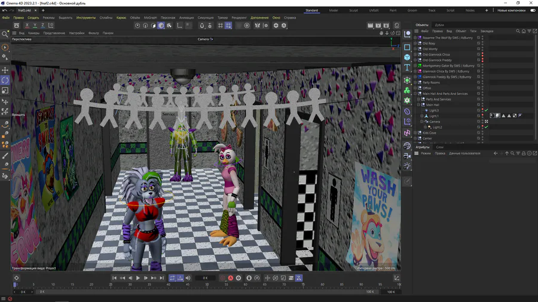Toggle layer checkbox for Office

[478, 88]
